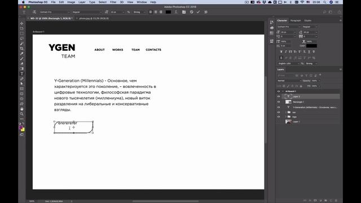
Task: Commit current text edits
Action: pos(198,12)
